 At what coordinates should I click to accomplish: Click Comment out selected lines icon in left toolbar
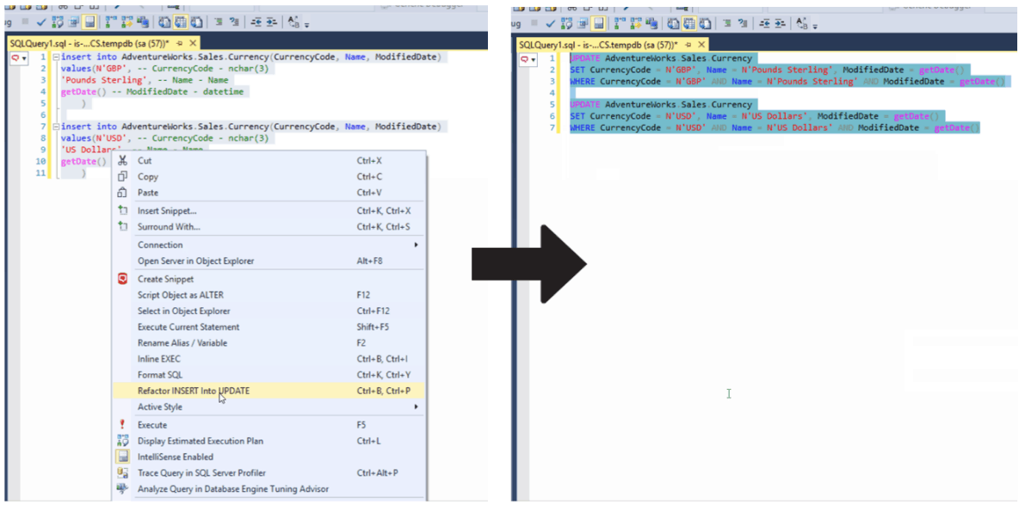click(219, 22)
